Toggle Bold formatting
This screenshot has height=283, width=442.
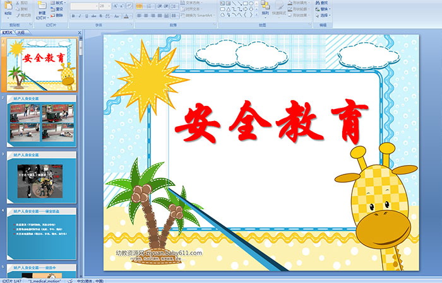click(74, 16)
